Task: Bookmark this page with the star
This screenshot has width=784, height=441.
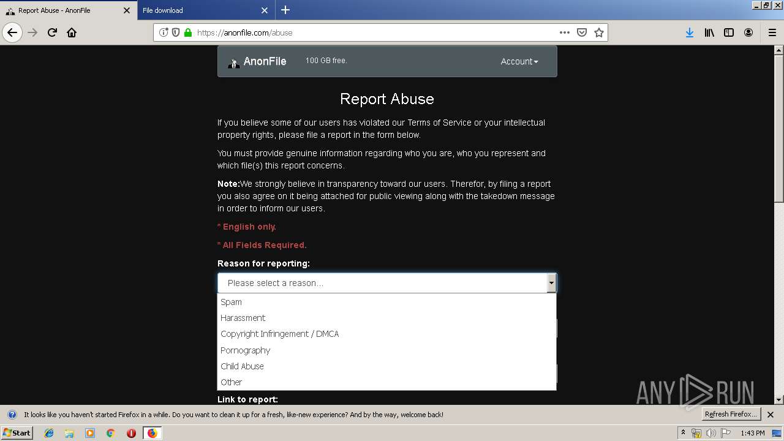Action: pyautogui.click(x=599, y=32)
